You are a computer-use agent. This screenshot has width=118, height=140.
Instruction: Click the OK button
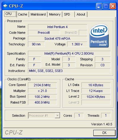[x=104, y=133]
